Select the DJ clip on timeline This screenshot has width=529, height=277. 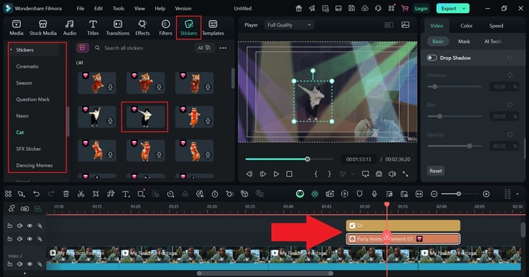[x=403, y=226]
